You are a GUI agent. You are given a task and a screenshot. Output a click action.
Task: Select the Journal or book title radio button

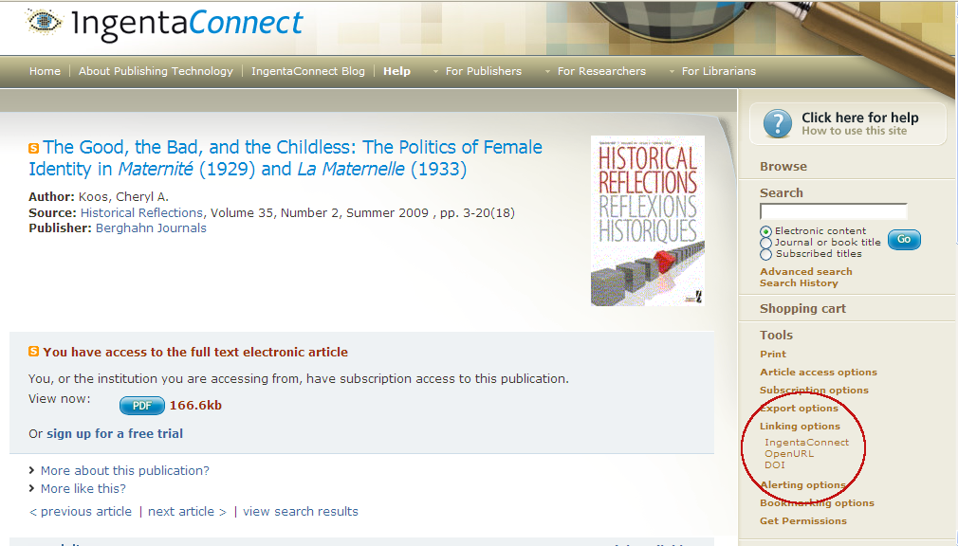[x=765, y=243]
